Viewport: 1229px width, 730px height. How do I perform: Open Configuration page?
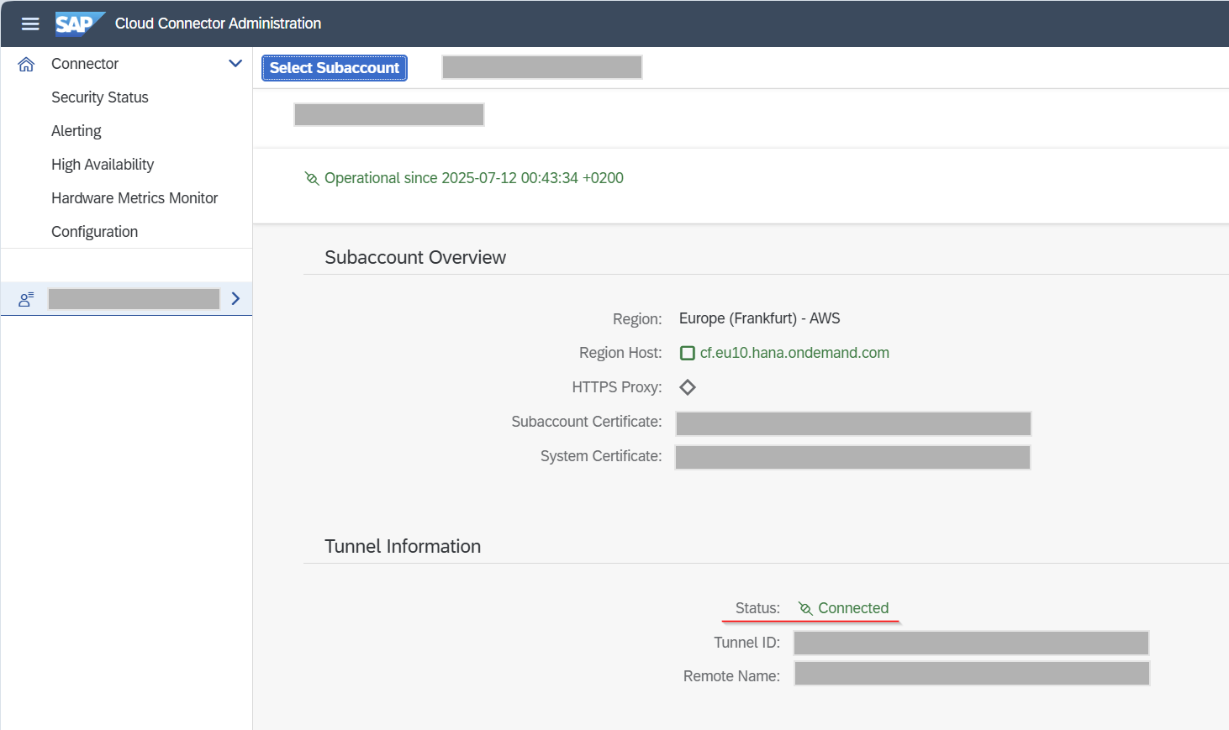point(95,232)
